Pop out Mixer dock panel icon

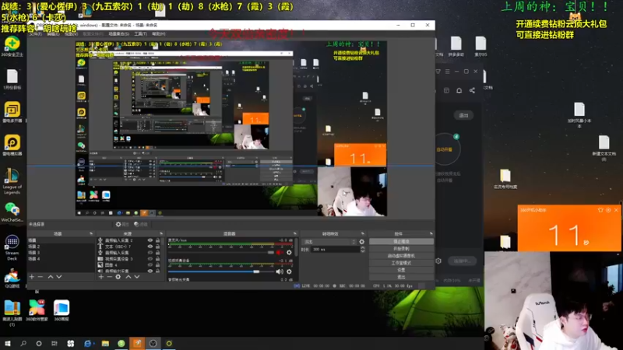click(295, 234)
